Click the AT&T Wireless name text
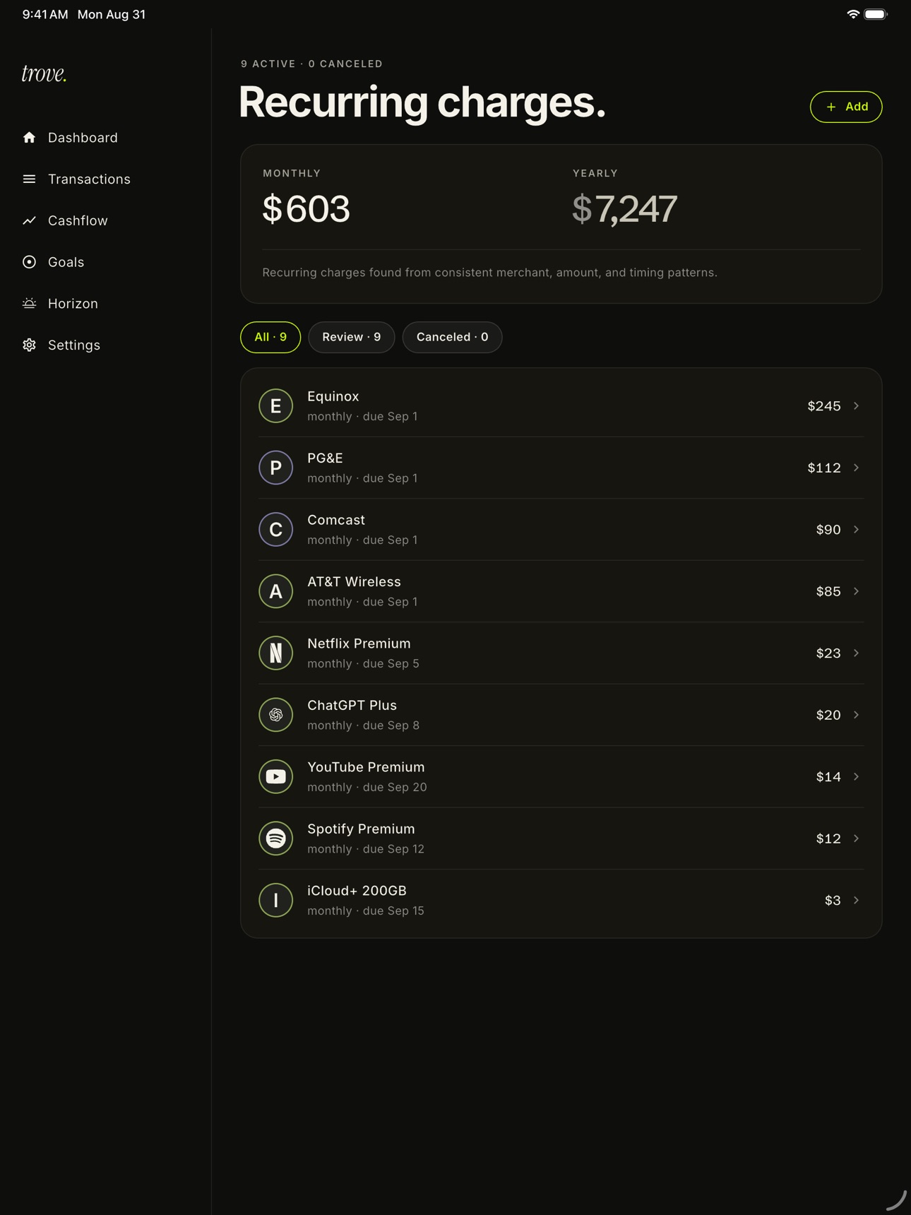This screenshot has height=1215, width=911. point(354,582)
